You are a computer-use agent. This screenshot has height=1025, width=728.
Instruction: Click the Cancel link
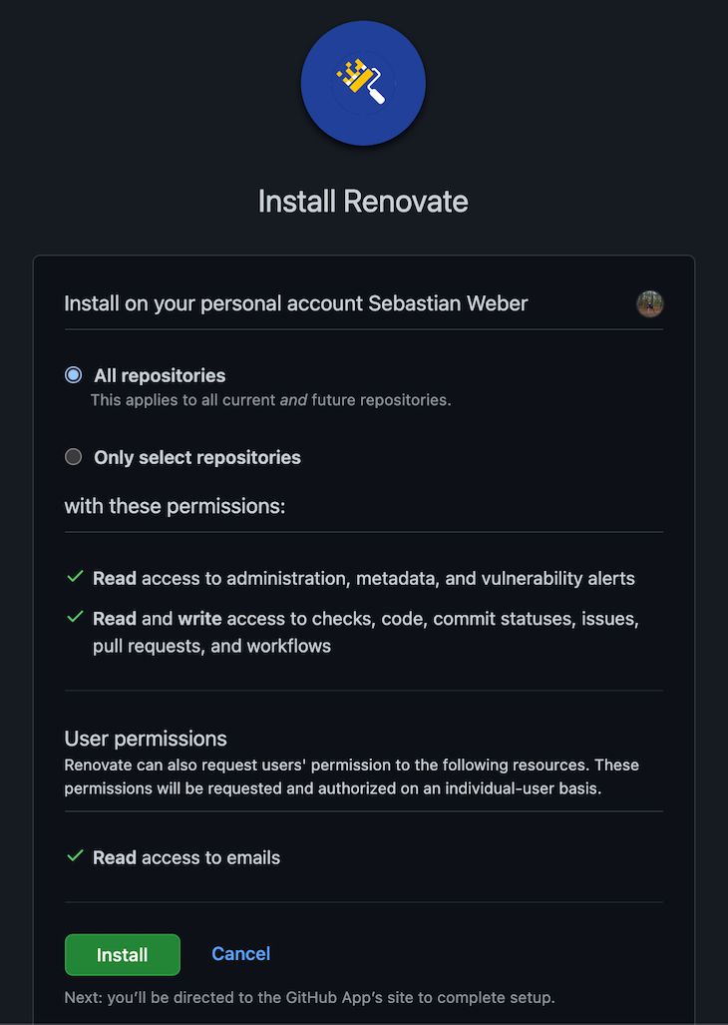point(240,953)
